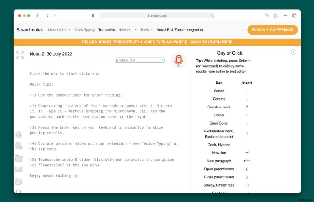
Task: Open a new Safari tab
Action: tap(285, 15)
